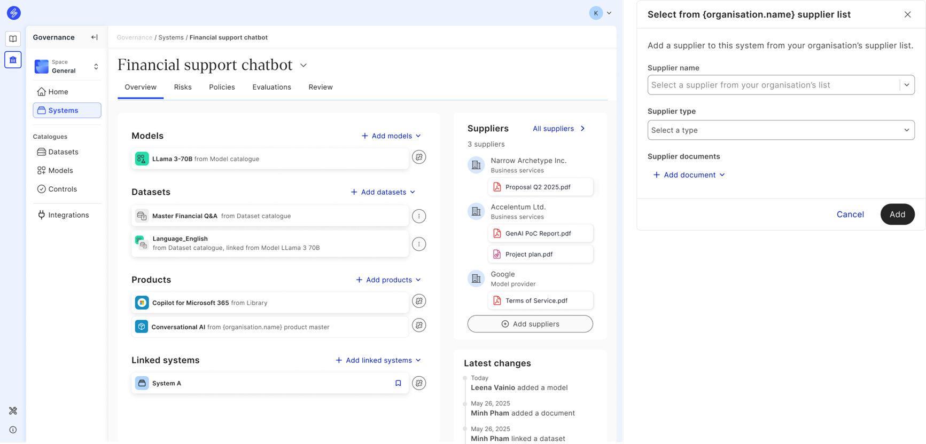
Task: Open options menu for Master Financial Q&A
Action: point(419,216)
